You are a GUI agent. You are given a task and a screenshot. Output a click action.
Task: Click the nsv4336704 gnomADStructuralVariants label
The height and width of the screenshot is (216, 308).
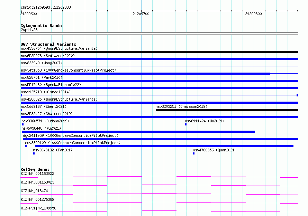59,48
